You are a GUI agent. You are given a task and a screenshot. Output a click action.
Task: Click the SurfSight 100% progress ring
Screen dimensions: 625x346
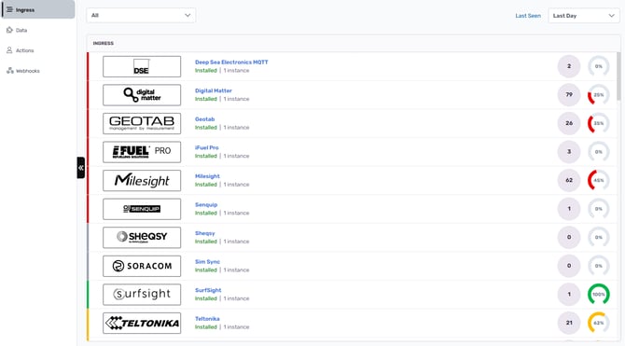pos(598,294)
